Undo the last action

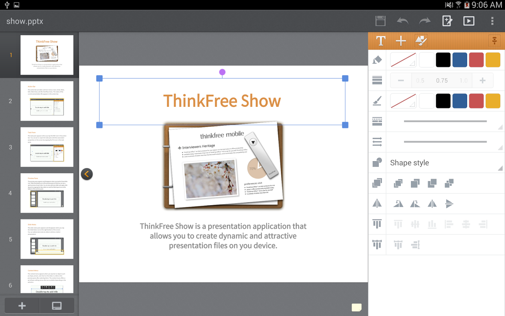point(403,21)
